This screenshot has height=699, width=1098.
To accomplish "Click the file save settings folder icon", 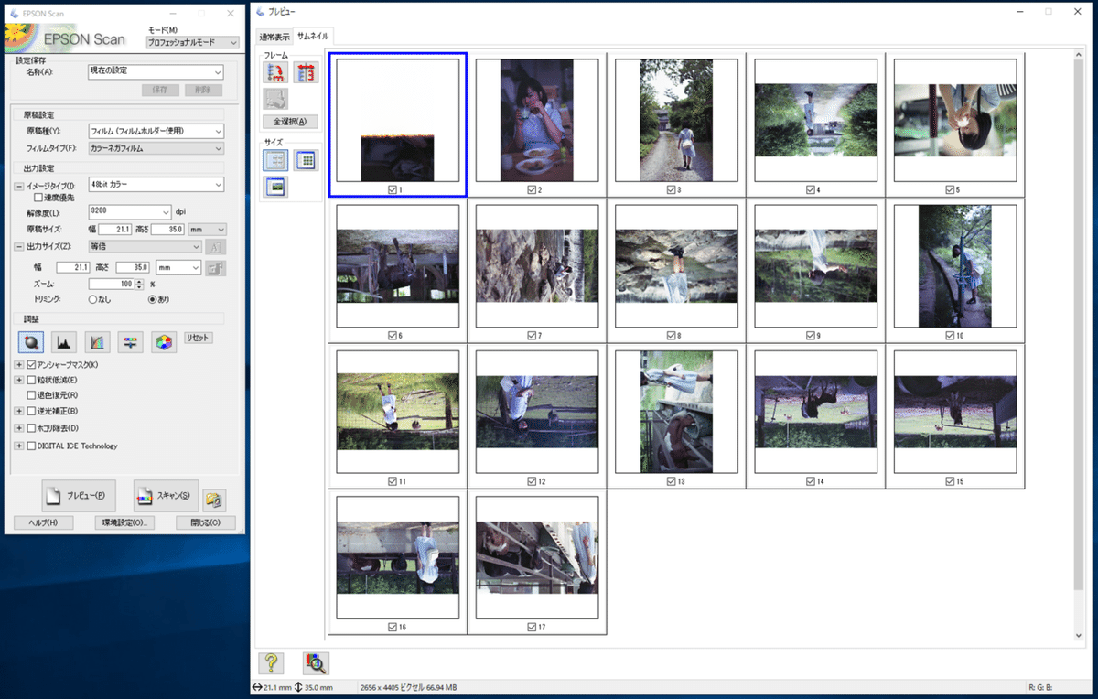I will click(214, 500).
